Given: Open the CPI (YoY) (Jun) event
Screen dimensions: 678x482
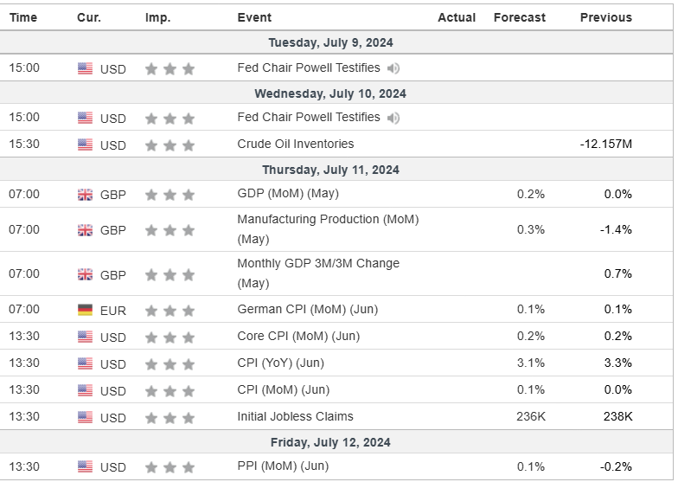Looking at the screenshot, I should [280, 363].
